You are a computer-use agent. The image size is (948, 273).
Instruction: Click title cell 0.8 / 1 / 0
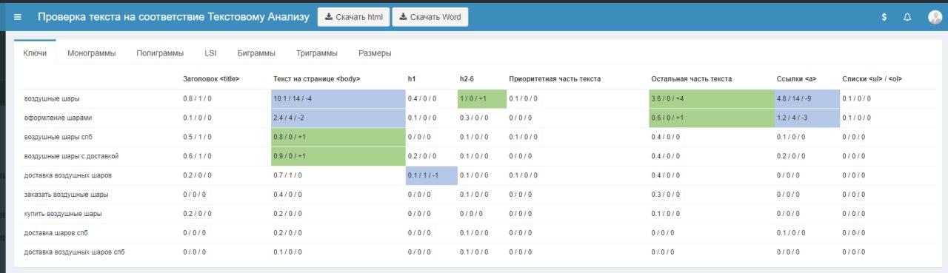coord(197,98)
